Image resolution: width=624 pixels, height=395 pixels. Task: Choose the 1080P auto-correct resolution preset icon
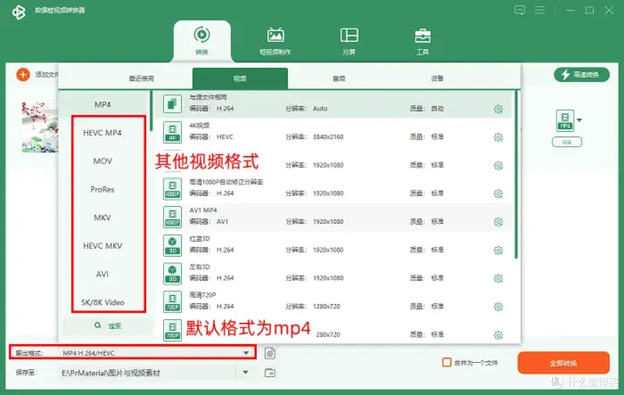pyautogui.click(x=172, y=189)
